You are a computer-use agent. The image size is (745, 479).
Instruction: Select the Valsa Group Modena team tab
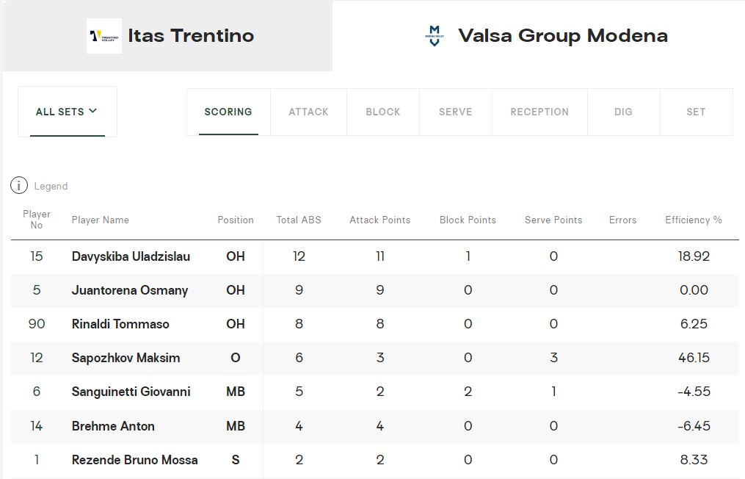pos(562,36)
